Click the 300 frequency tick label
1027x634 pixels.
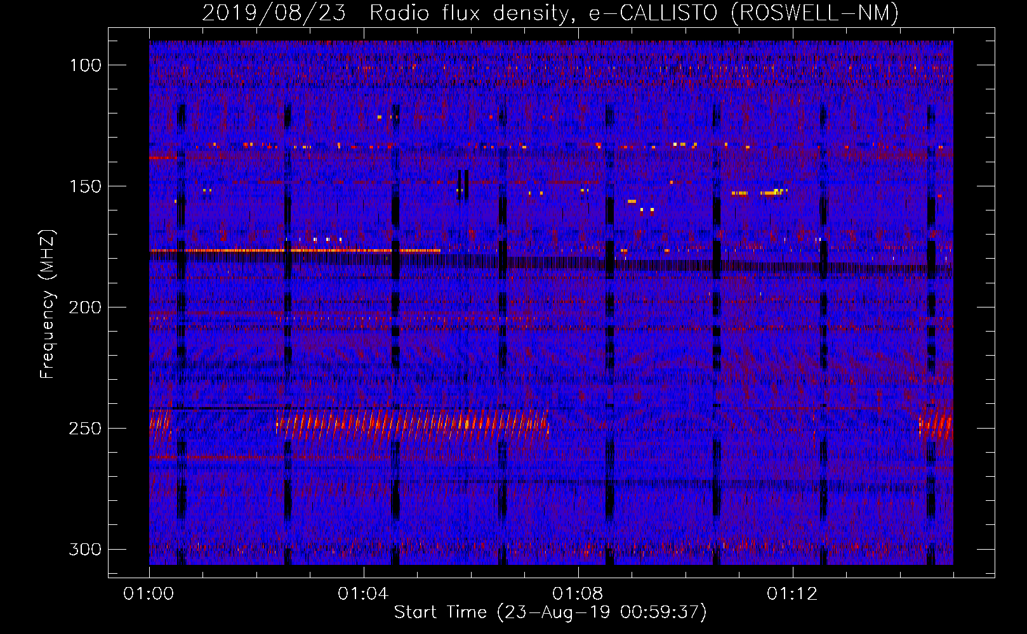tap(84, 549)
